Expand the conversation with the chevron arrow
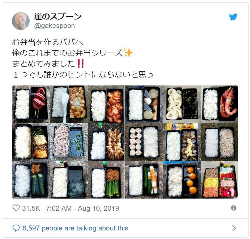The width and height of the screenshot is (250, 239). pos(234,228)
